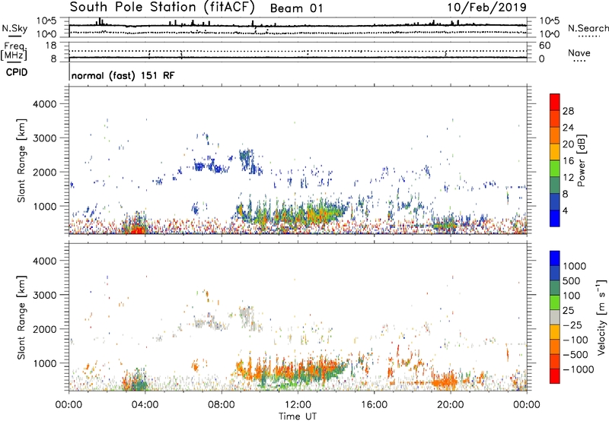Viewport: 609px width, 421px height.
Task: Click the dotted frequency trace in the Freq. strip
Action: click(x=298, y=51)
